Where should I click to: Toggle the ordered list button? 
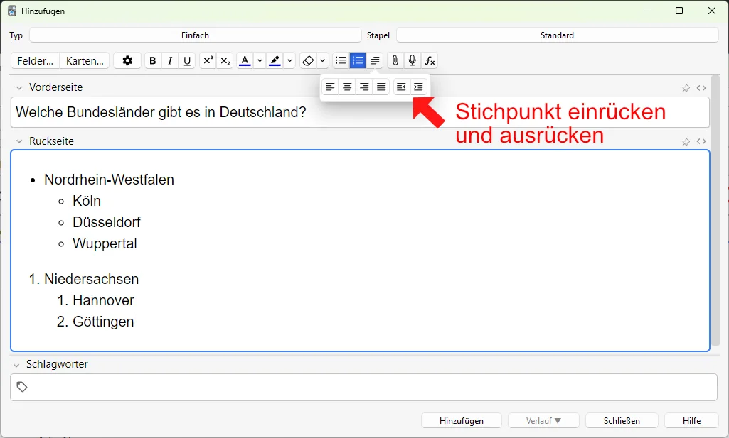[x=358, y=61]
